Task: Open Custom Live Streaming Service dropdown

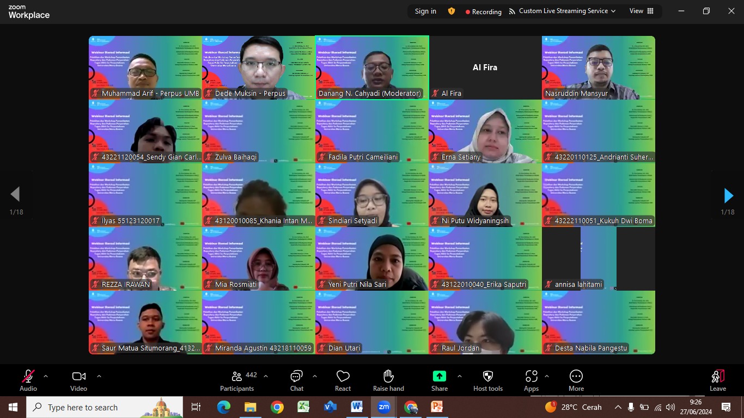Action: [x=562, y=11]
